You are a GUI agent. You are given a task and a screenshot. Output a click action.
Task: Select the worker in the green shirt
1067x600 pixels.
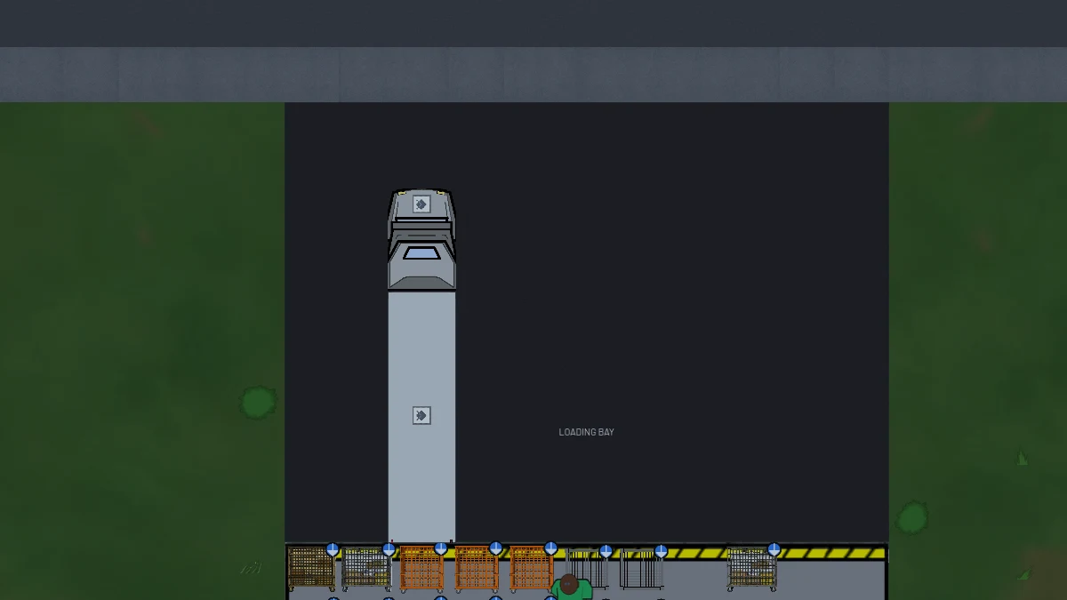(571, 588)
